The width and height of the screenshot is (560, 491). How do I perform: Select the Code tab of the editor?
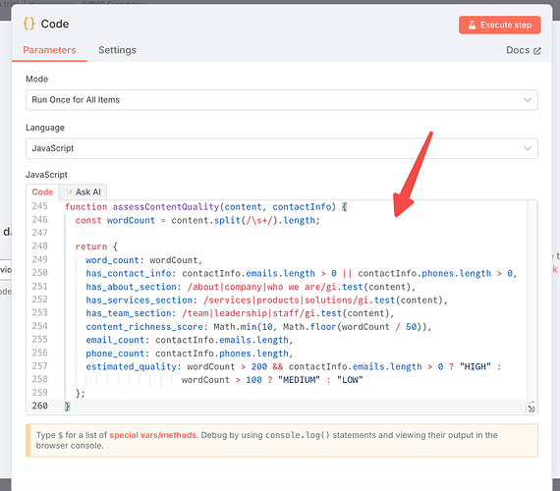(42, 192)
